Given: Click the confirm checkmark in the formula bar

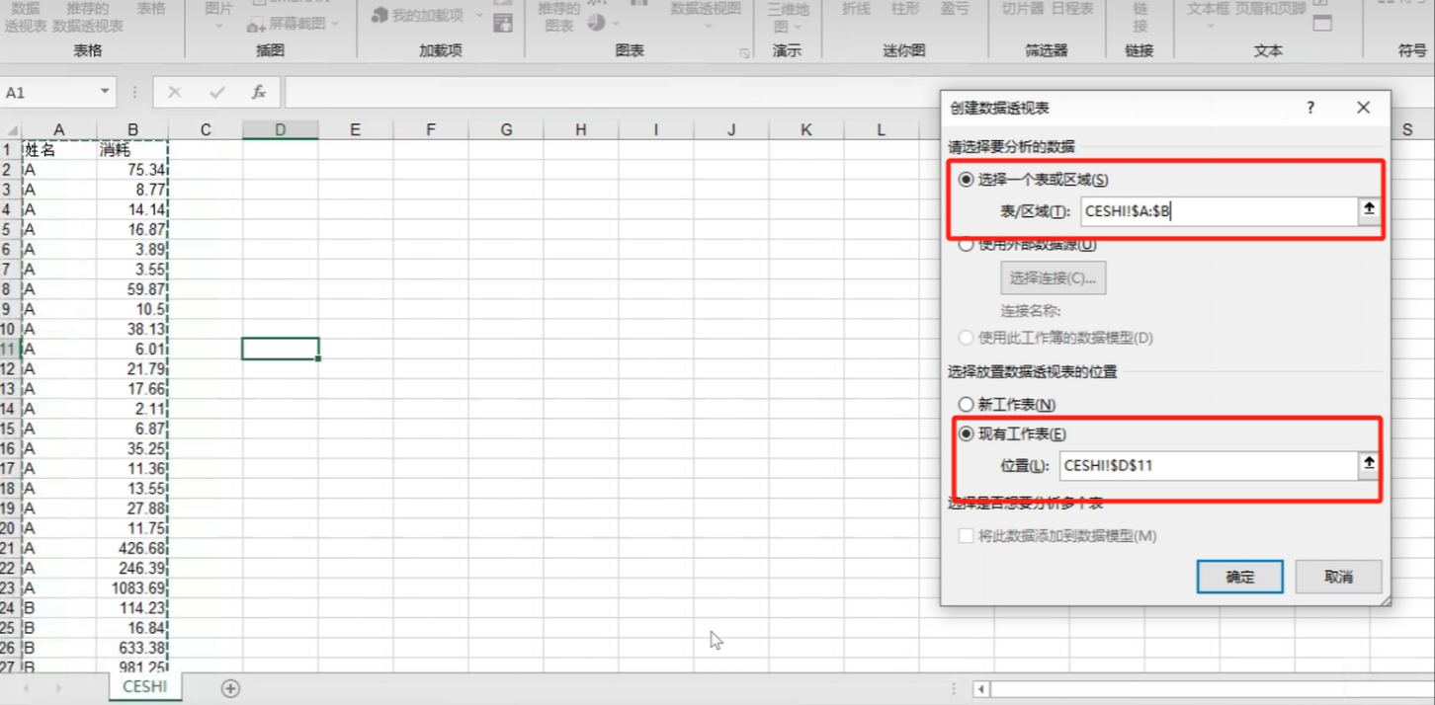Looking at the screenshot, I should [217, 92].
